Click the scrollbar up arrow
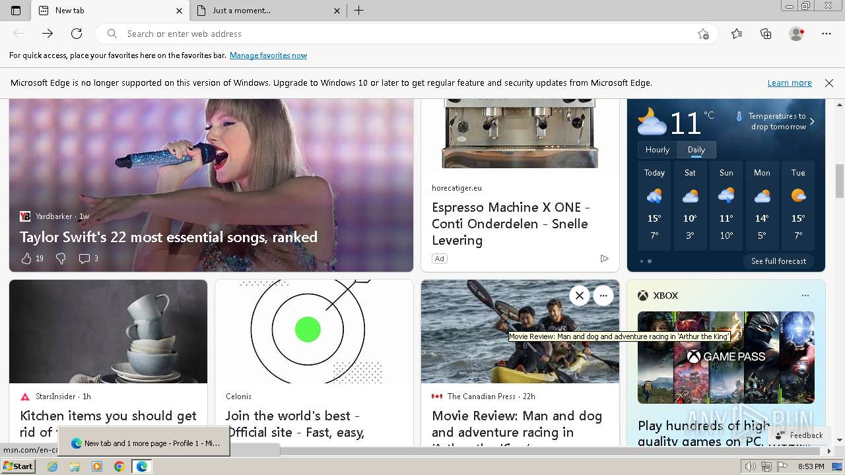 pyautogui.click(x=840, y=104)
